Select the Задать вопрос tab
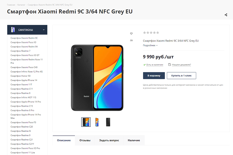Screen dimensions: 233x155 (109, 140)
